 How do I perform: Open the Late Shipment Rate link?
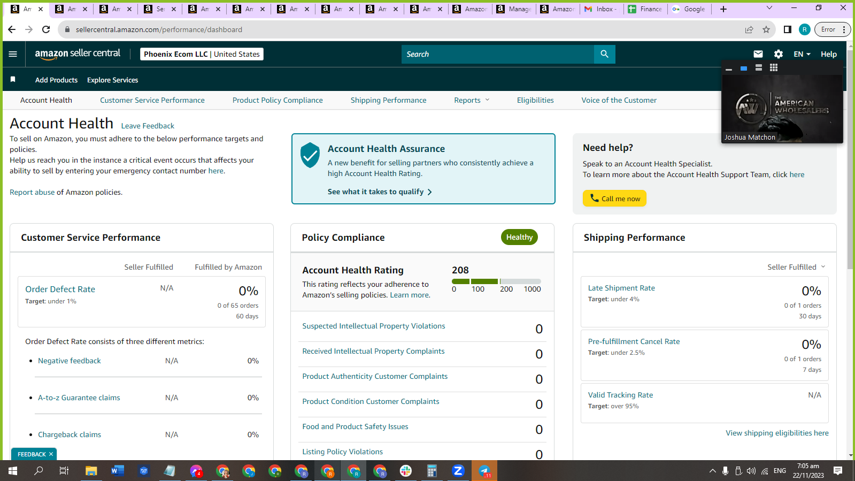621,288
